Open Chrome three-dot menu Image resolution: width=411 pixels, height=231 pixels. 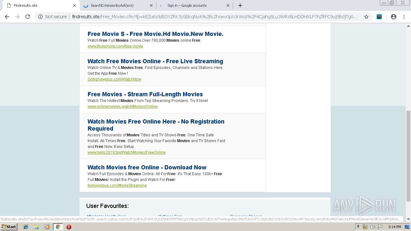[x=404, y=17]
